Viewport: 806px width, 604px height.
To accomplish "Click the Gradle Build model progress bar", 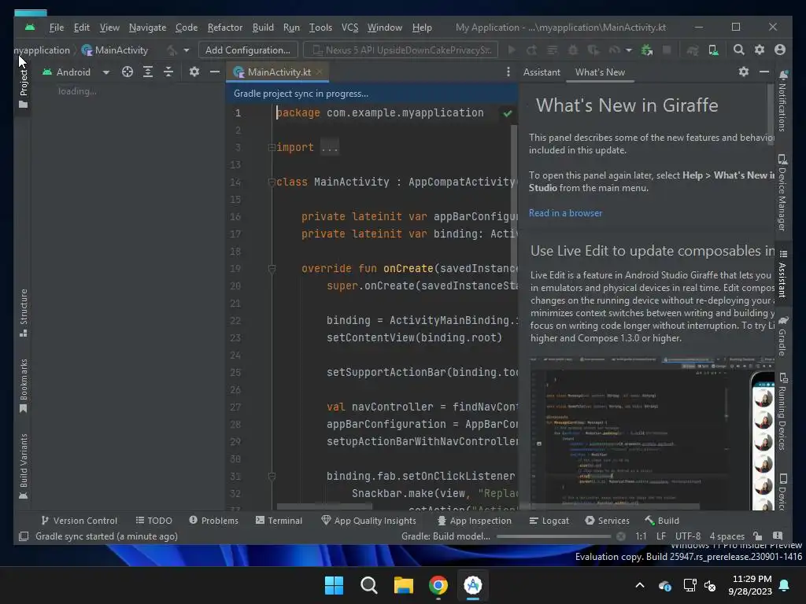I will point(553,536).
